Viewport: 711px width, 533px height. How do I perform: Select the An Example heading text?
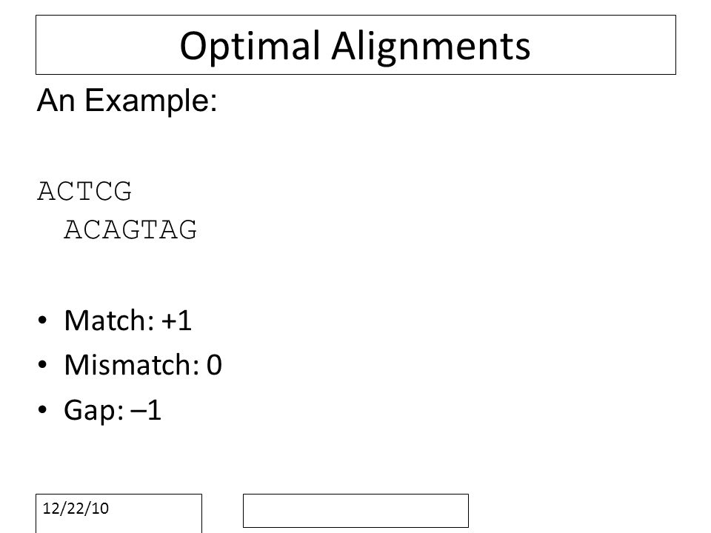click(x=127, y=100)
